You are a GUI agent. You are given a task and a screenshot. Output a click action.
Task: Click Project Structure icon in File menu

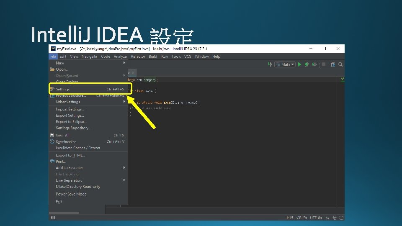(52, 95)
